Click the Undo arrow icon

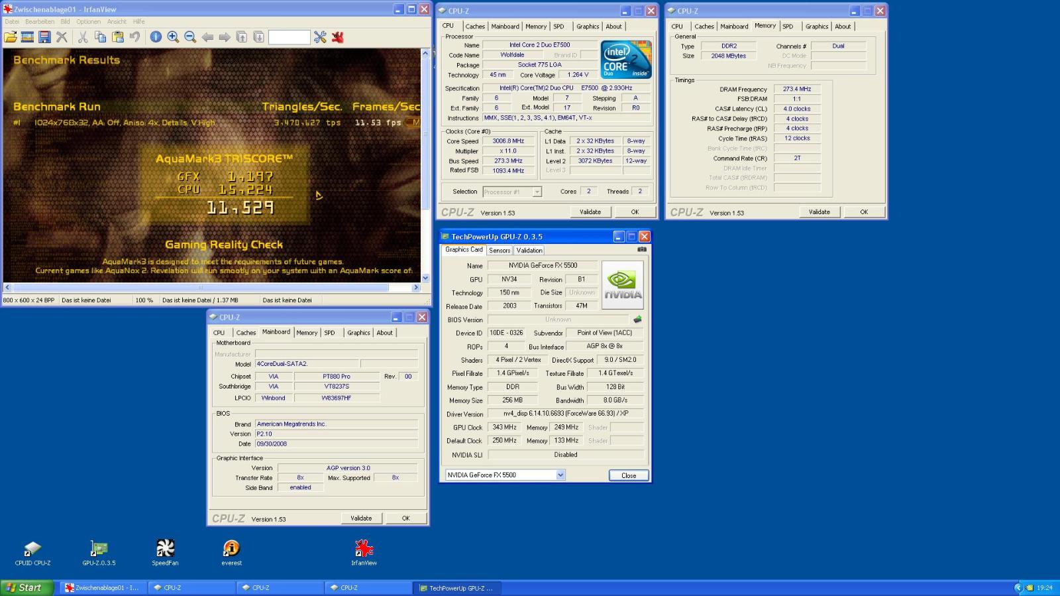tap(134, 37)
